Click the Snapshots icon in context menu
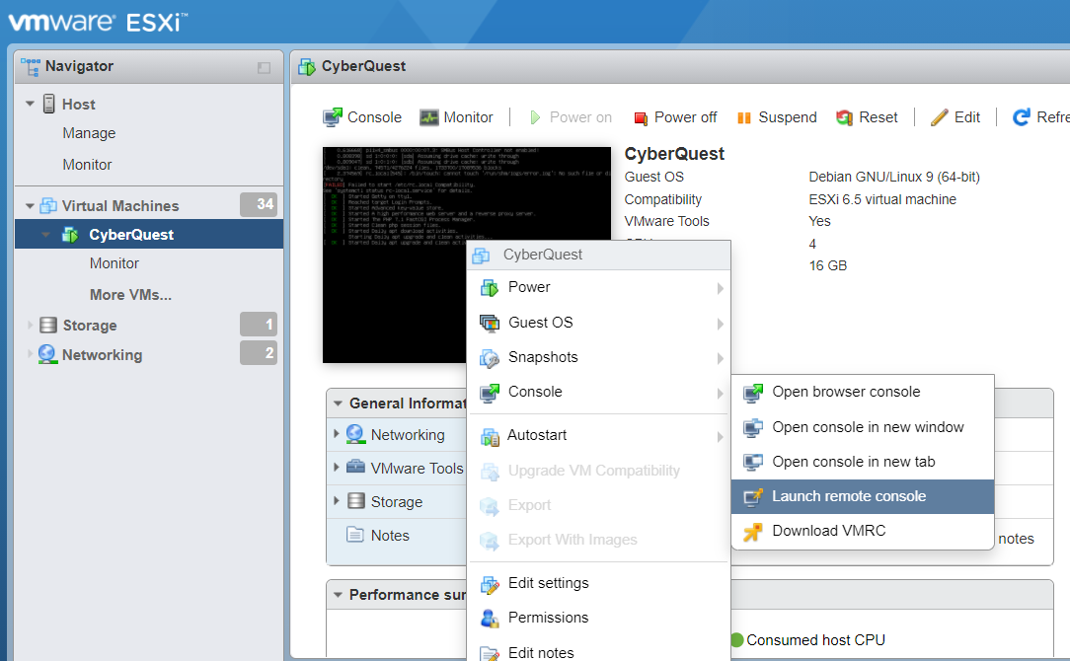 pyautogui.click(x=490, y=357)
